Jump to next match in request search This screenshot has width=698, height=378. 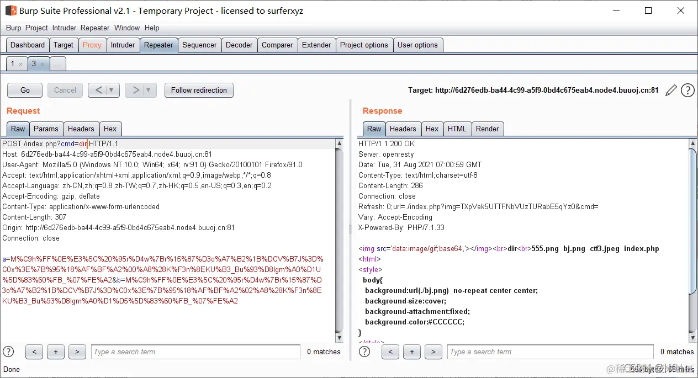tap(77, 352)
